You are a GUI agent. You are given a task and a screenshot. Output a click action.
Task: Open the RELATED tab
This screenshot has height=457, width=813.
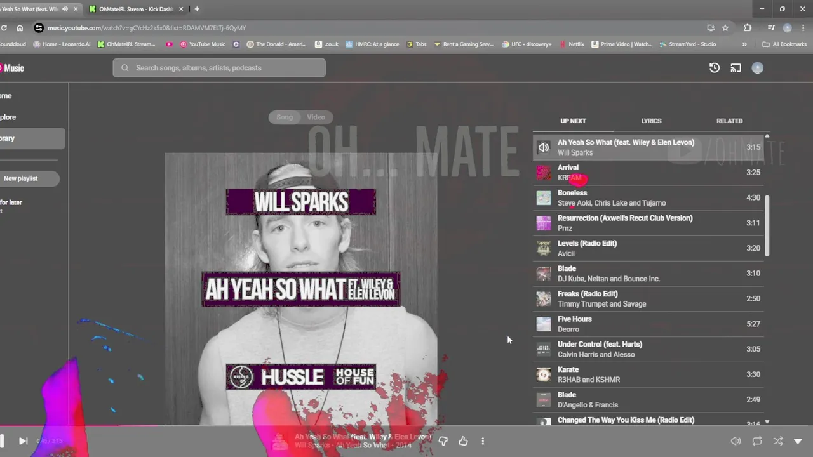(x=729, y=121)
